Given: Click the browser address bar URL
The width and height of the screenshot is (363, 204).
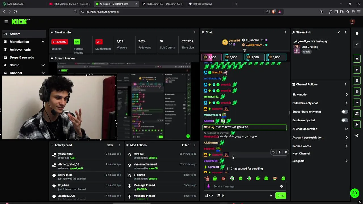Looking at the screenshot, I should click(102, 12).
